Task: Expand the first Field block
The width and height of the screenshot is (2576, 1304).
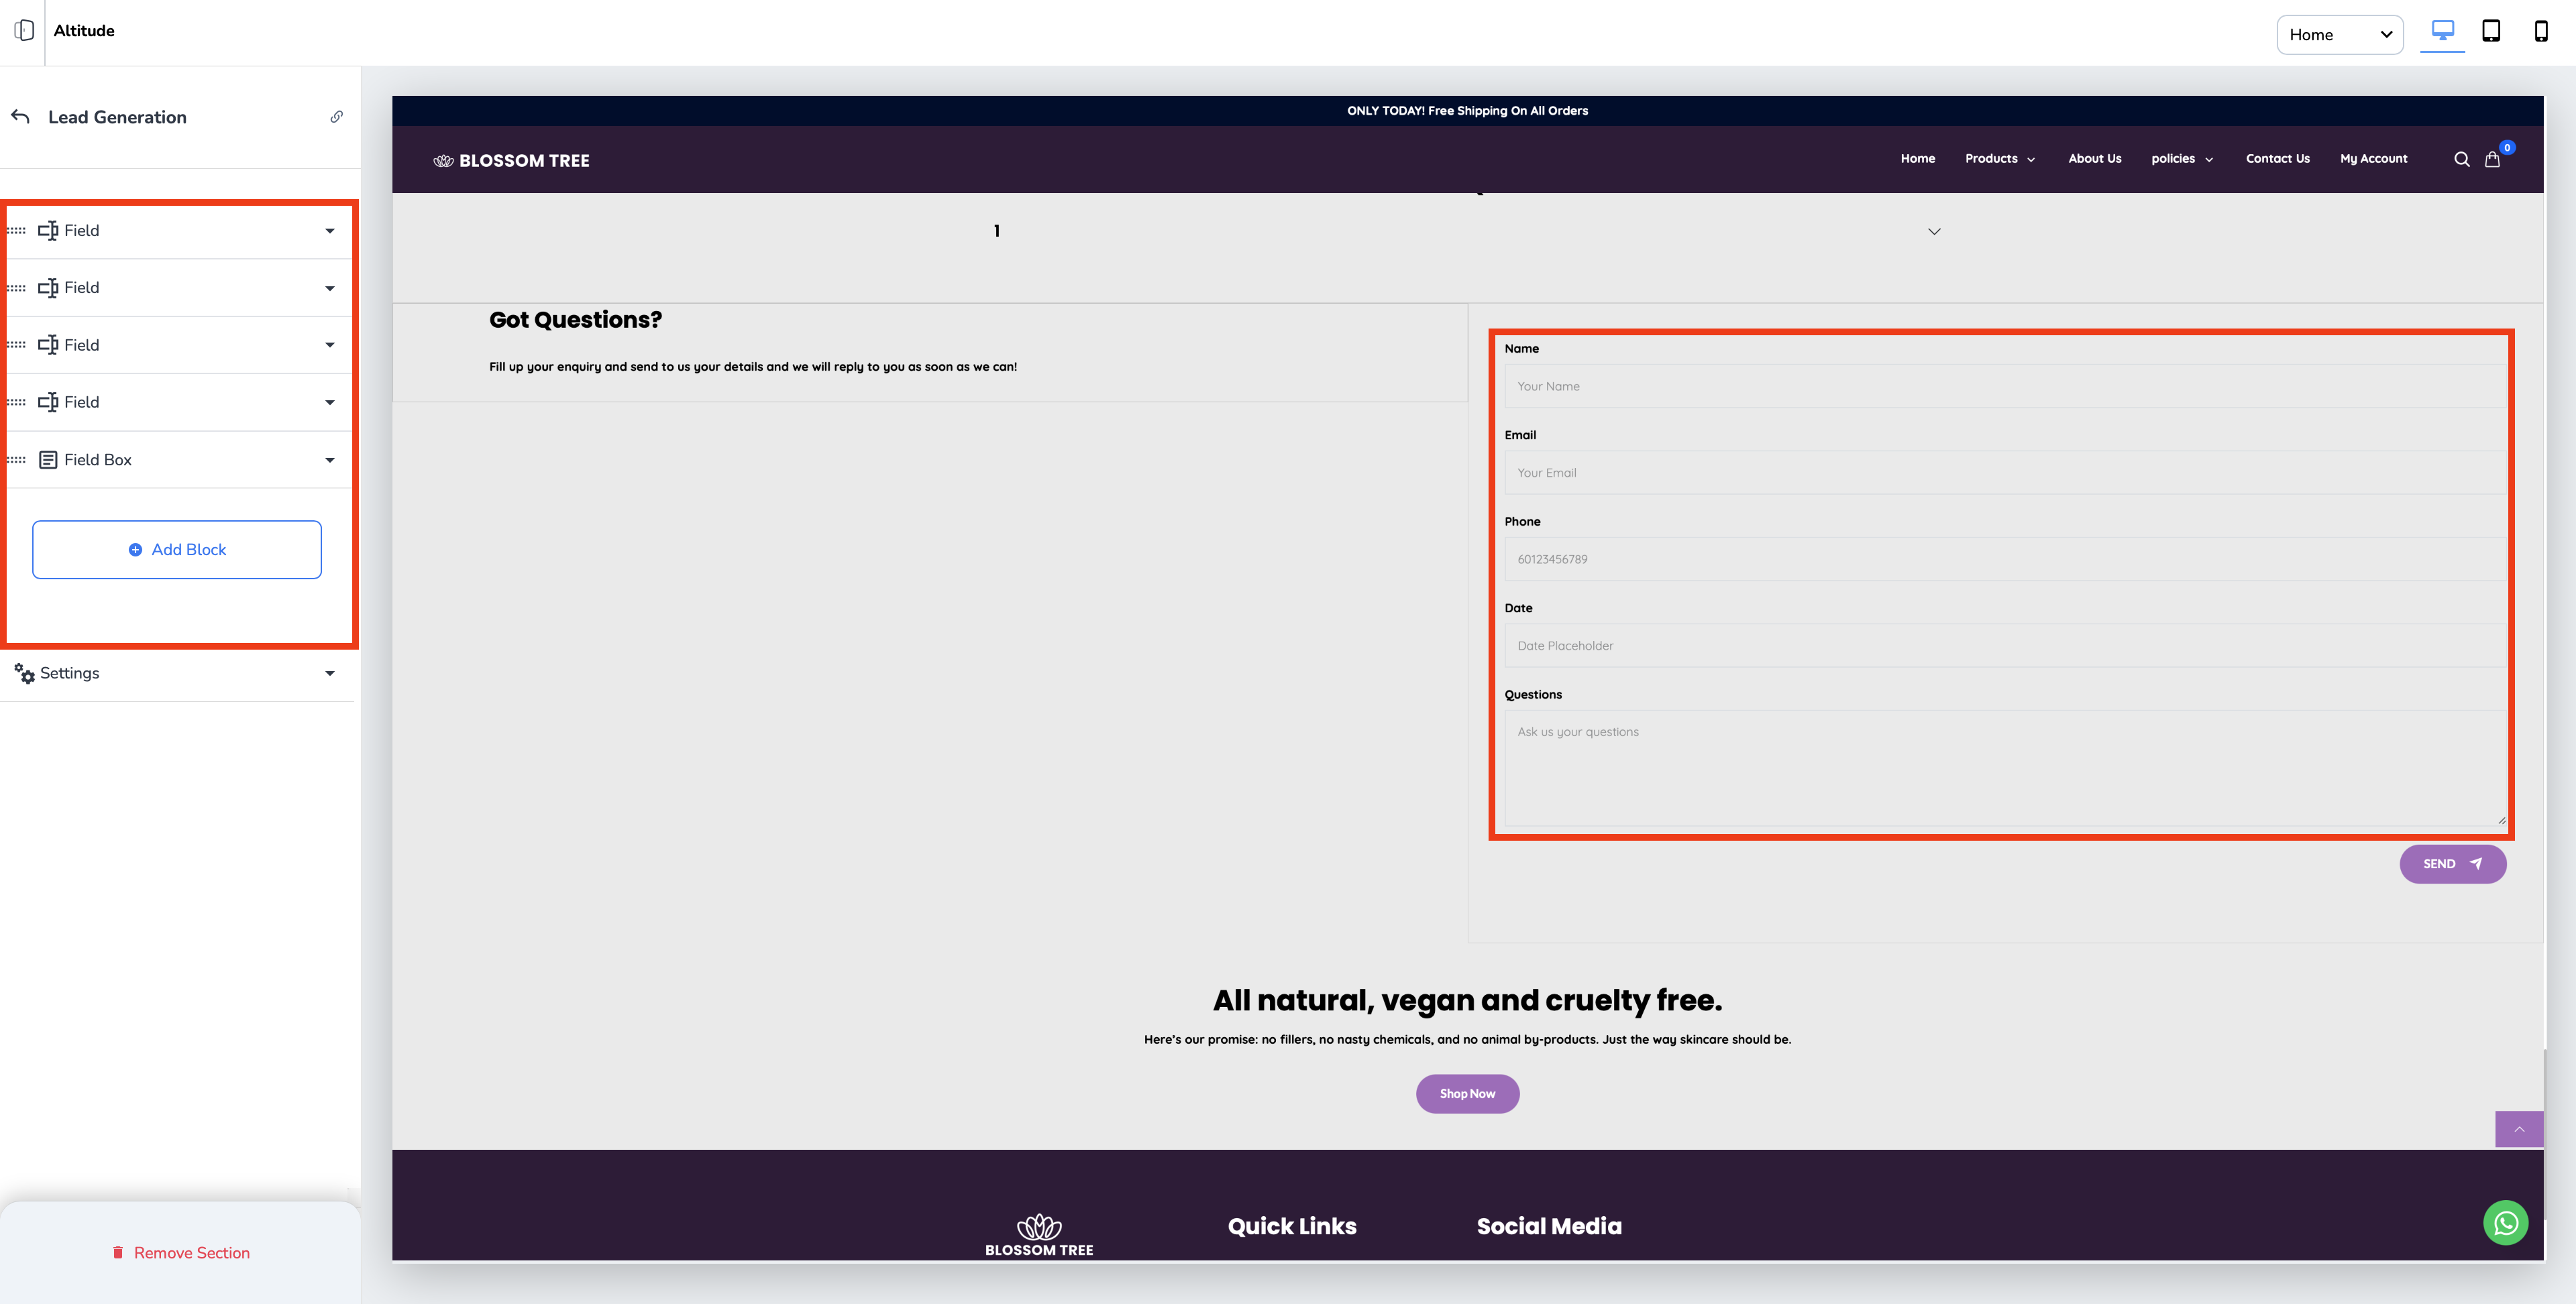Action: 329,231
